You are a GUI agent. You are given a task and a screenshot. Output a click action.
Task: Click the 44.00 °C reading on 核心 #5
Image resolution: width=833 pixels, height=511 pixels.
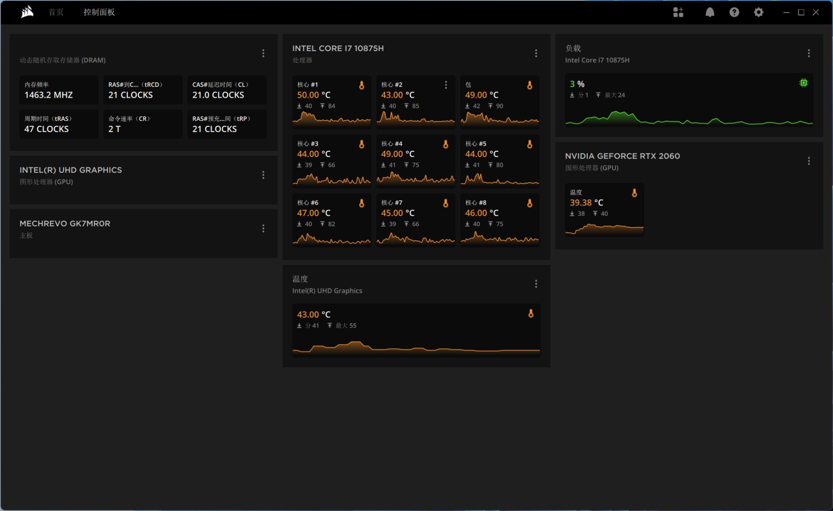tap(482, 154)
